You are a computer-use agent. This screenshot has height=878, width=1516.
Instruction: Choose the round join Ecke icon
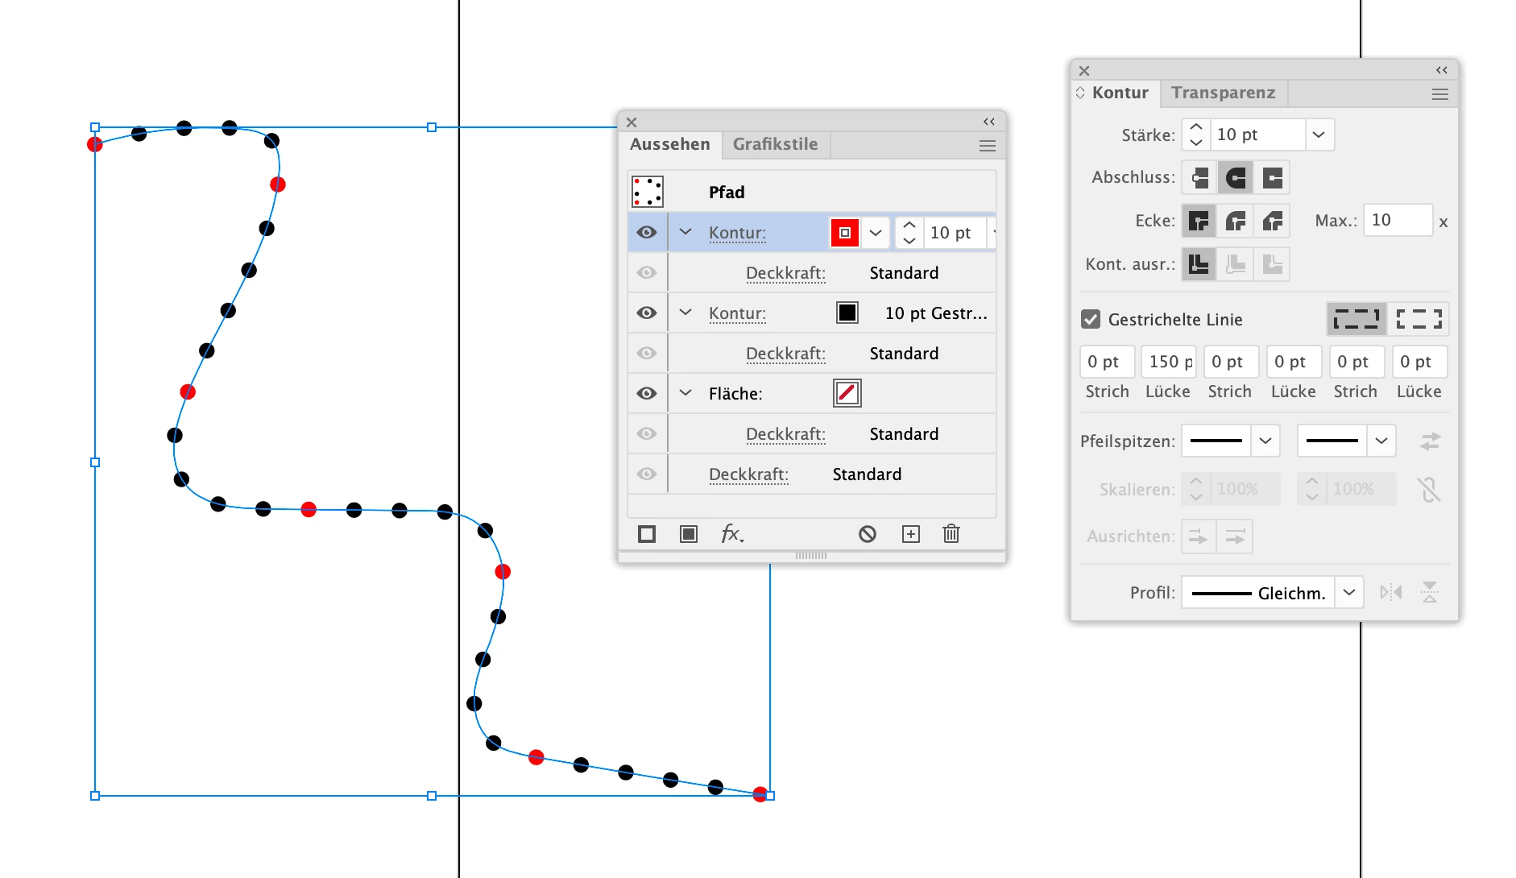coord(1236,221)
